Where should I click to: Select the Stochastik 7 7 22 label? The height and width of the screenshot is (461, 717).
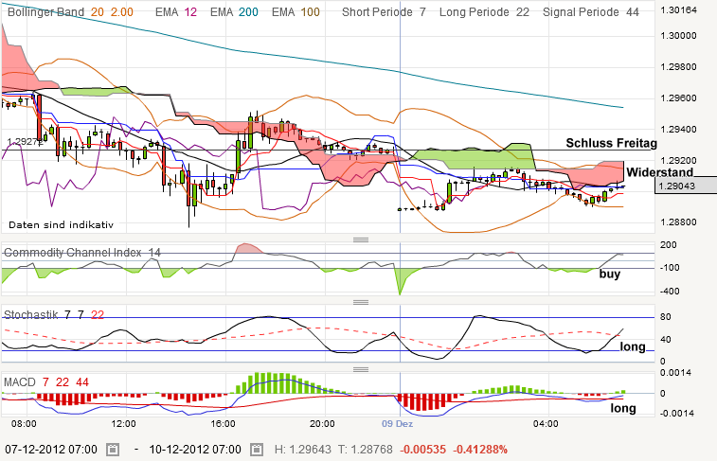(x=54, y=315)
